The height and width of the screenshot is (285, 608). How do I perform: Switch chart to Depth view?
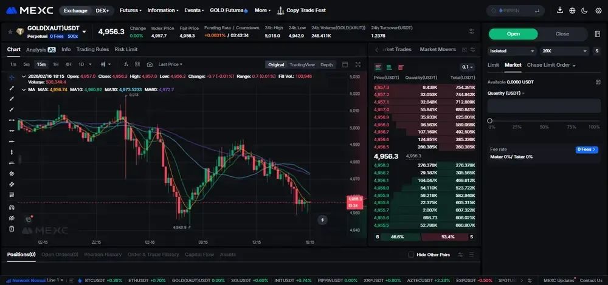(x=326, y=65)
